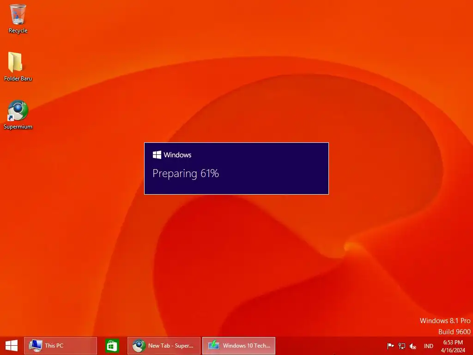Click the Windows logo in setup dialog
The image size is (473, 355).
tap(157, 155)
